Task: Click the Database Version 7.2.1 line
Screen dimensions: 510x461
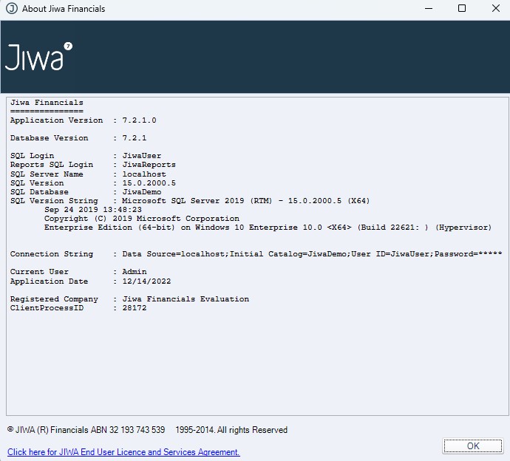Action: [78, 138]
